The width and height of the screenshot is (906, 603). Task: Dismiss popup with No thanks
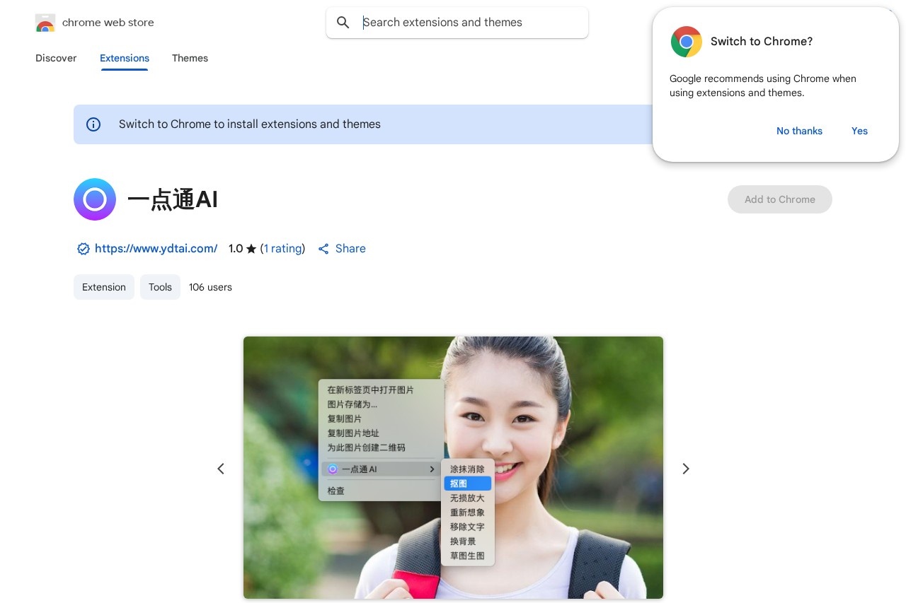[x=799, y=131]
